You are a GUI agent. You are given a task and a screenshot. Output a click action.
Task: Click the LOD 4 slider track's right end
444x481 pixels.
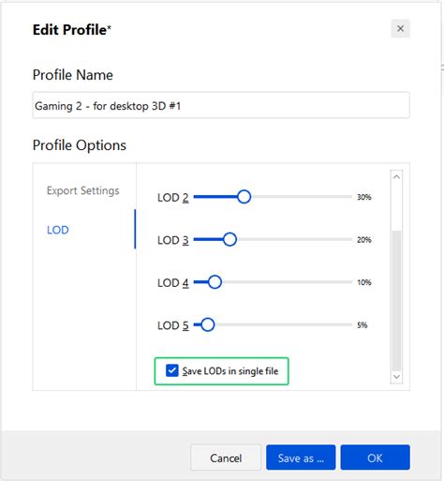click(349, 282)
